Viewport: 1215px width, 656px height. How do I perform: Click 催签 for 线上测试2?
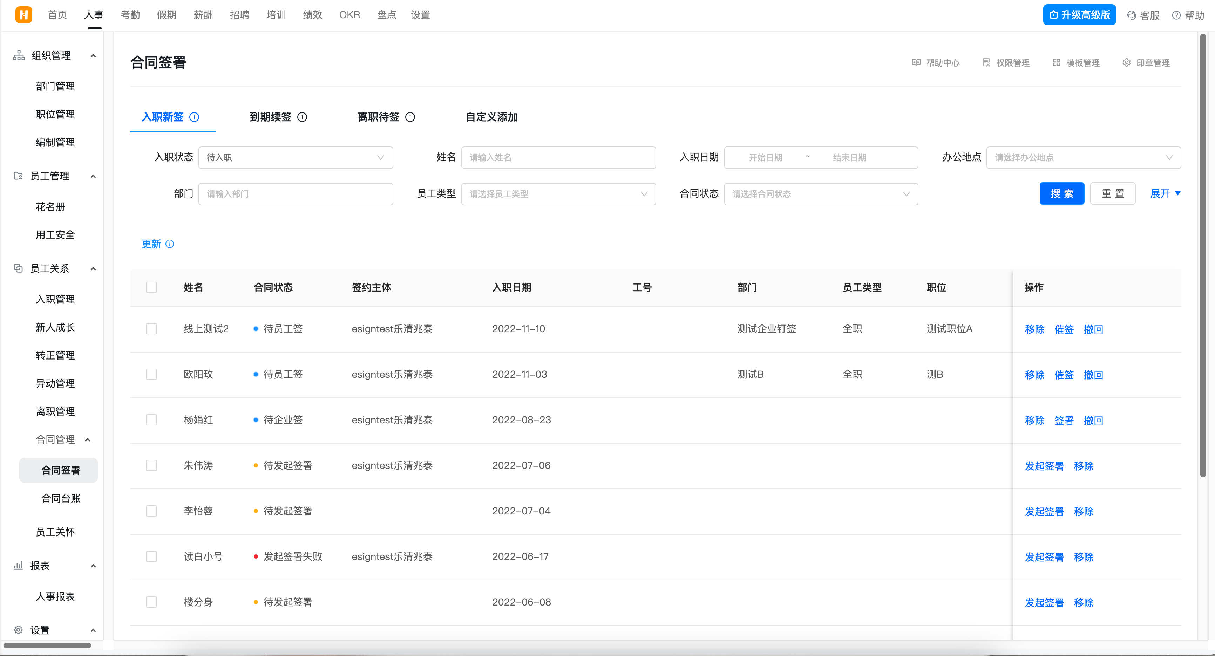[1064, 329]
